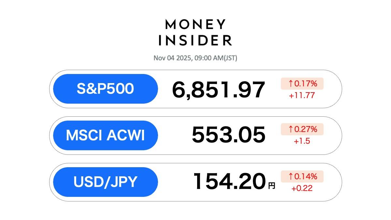Screen dimensions: 391x220
Task: Click the MSCI ACWI value 553.05
Action: tap(228, 135)
